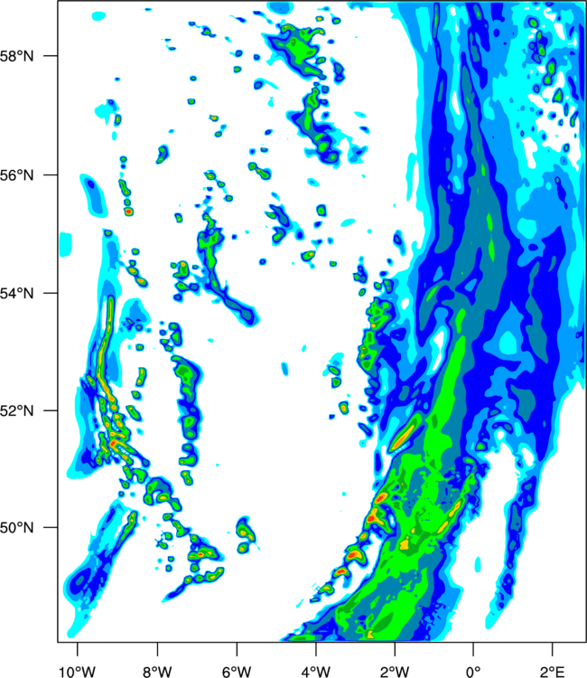Click the 6°W longitude label
The width and height of the screenshot is (587, 678).
click(x=237, y=672)
